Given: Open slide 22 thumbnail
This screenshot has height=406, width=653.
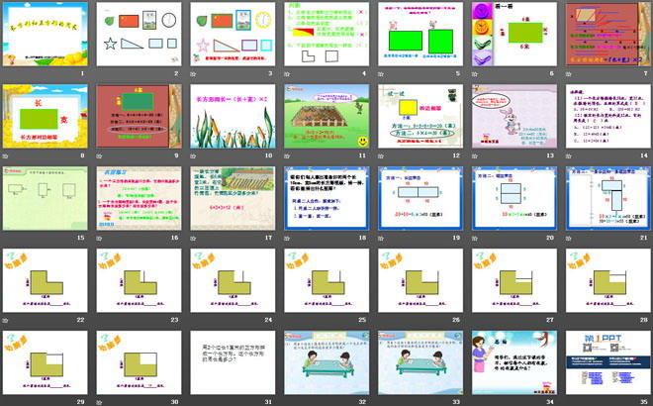Looking at the screenshot, I should [45, 280].
